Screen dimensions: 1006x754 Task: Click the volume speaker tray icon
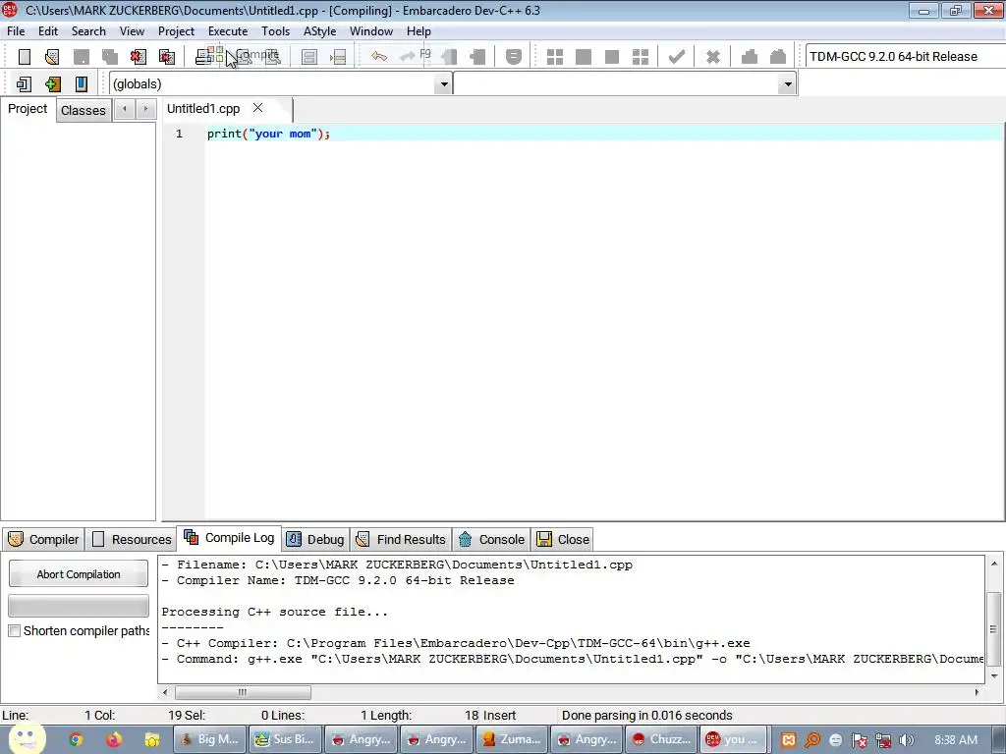pyautogui.click(x=906, y=740)
